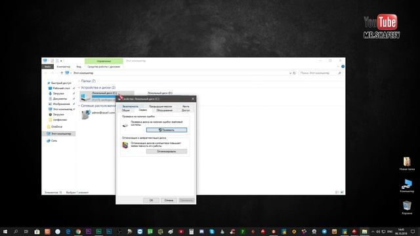The height and width of the screenshot is (236, 420).
Task: Open the Оборудование tab
Action: point(164,110)
